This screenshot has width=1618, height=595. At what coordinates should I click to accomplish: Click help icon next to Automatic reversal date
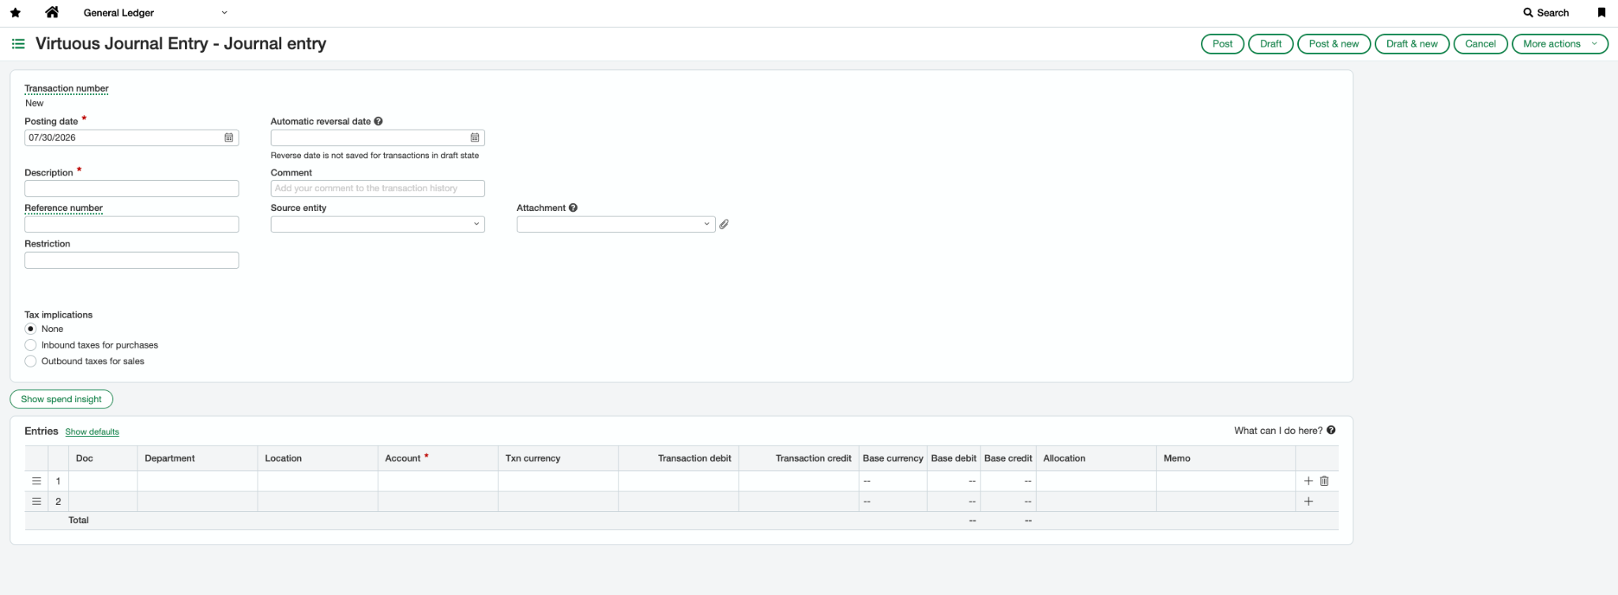pos(378,121)
